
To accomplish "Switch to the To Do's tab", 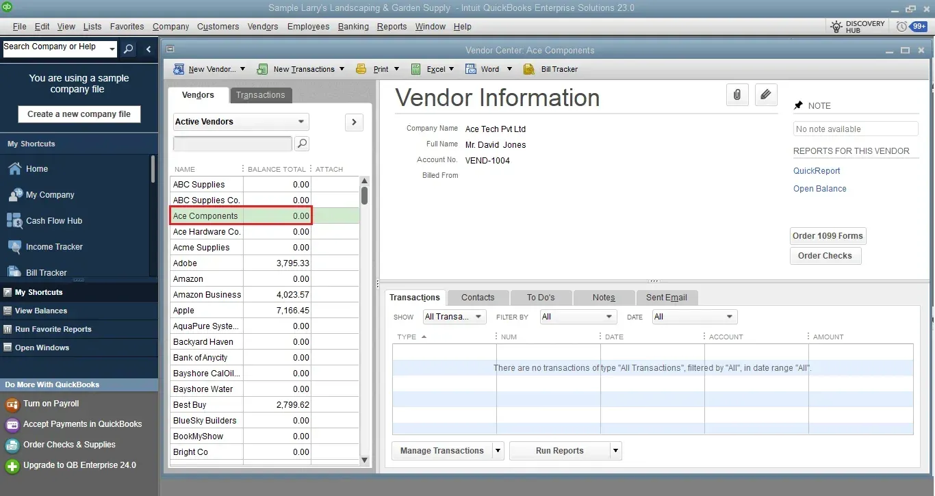I will [x=541, y=298].
